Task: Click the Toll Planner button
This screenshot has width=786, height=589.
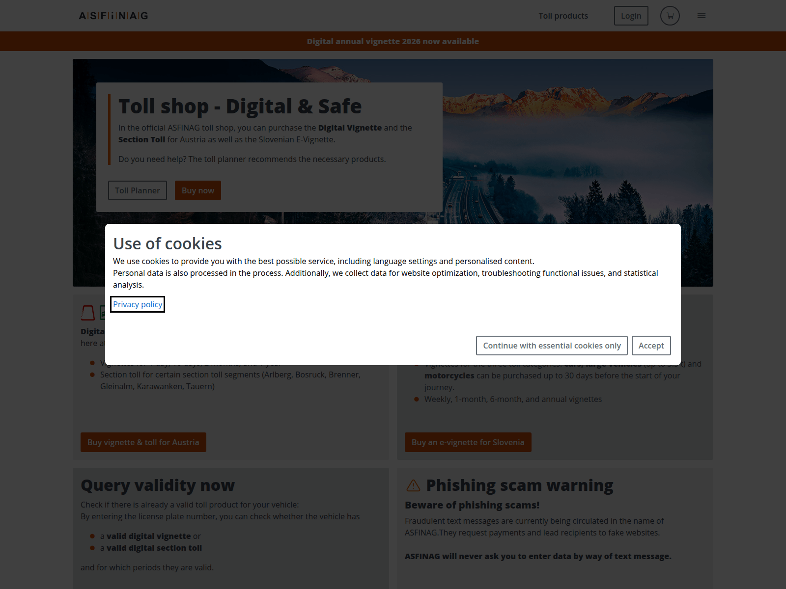Action: pos(138,190)
